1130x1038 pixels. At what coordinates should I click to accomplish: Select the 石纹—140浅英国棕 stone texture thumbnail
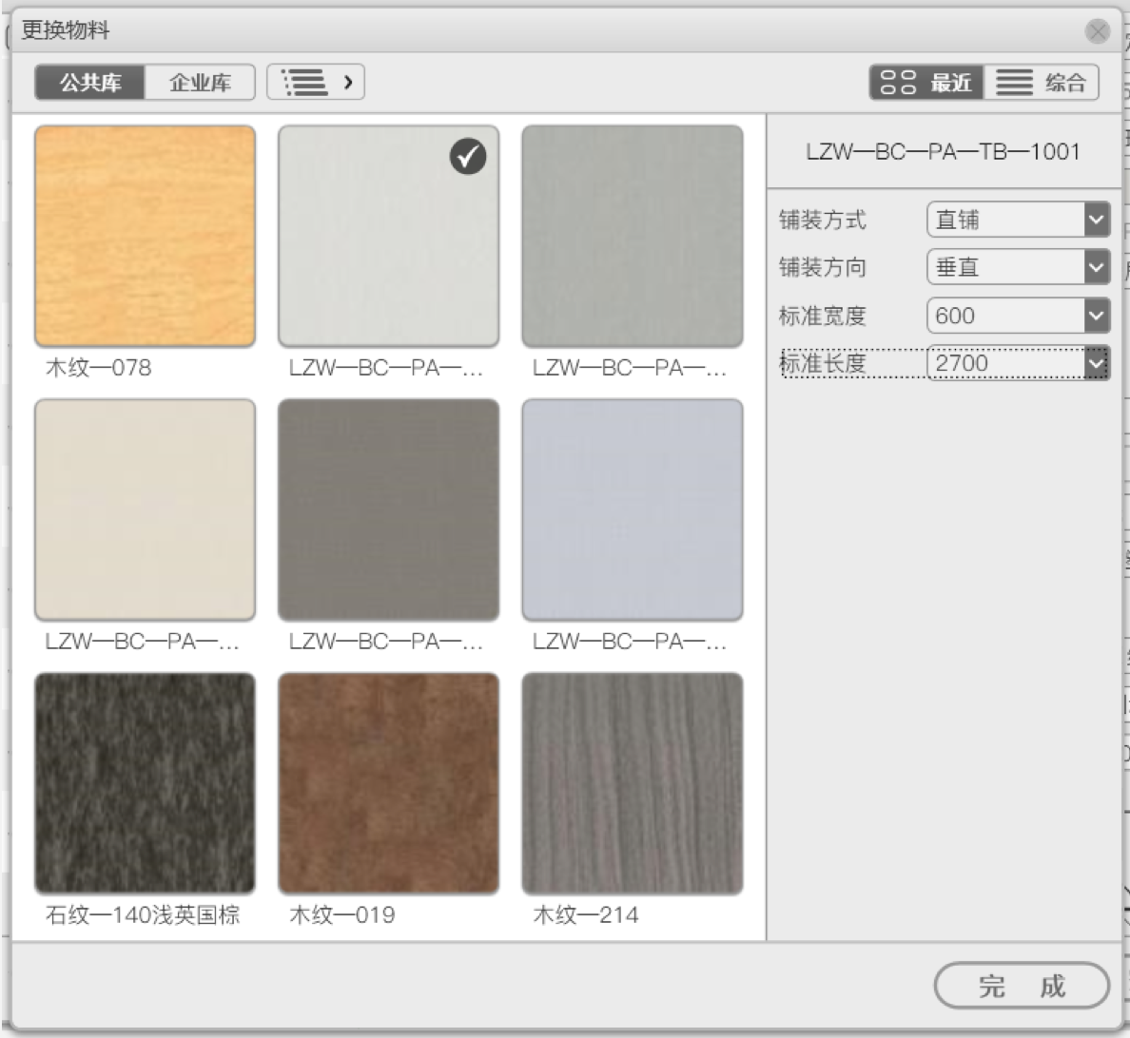(145, 783)
